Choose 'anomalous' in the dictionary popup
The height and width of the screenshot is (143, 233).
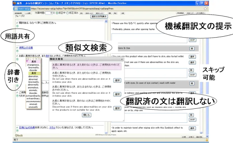coord(33,88)
